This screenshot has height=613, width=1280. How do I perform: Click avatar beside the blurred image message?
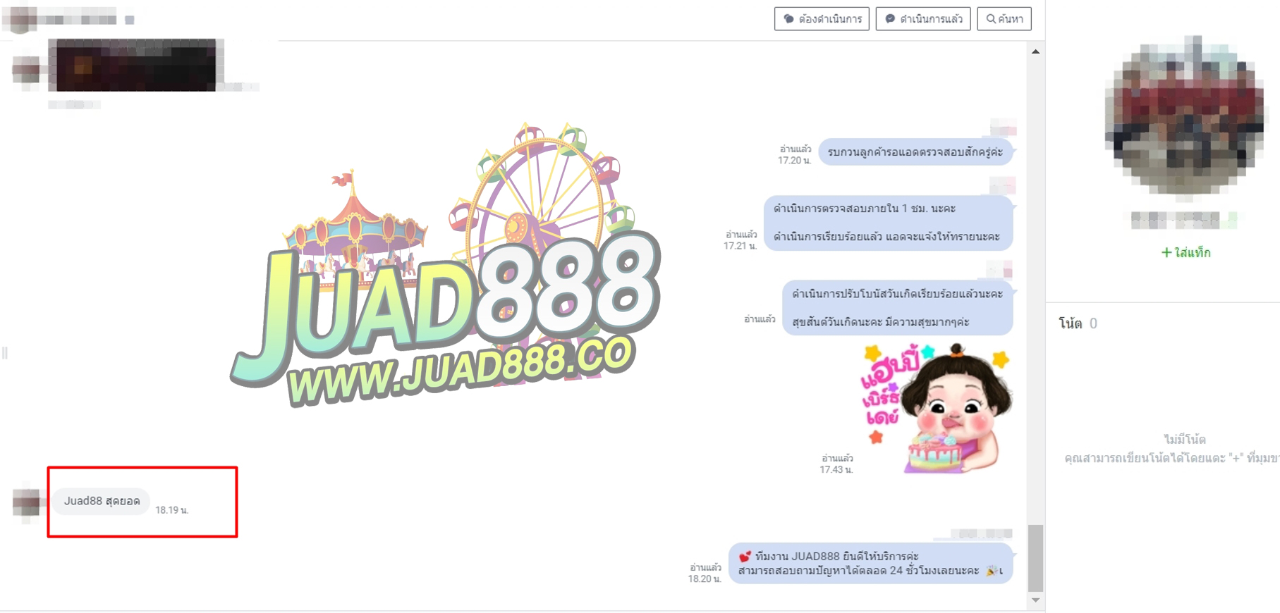click(x=27, y=70)
